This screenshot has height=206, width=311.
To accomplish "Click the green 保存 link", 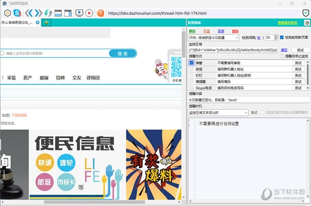I will pyautogui.click(x=192, y=31).
